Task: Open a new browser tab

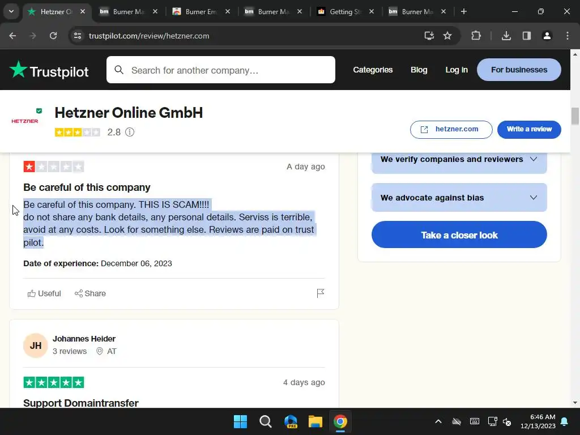Action: coord(463,11)
